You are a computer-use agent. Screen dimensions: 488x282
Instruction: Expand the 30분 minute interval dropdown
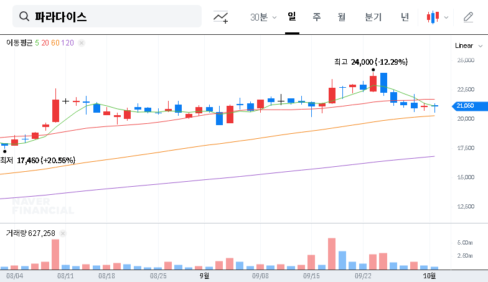point(263,17)
